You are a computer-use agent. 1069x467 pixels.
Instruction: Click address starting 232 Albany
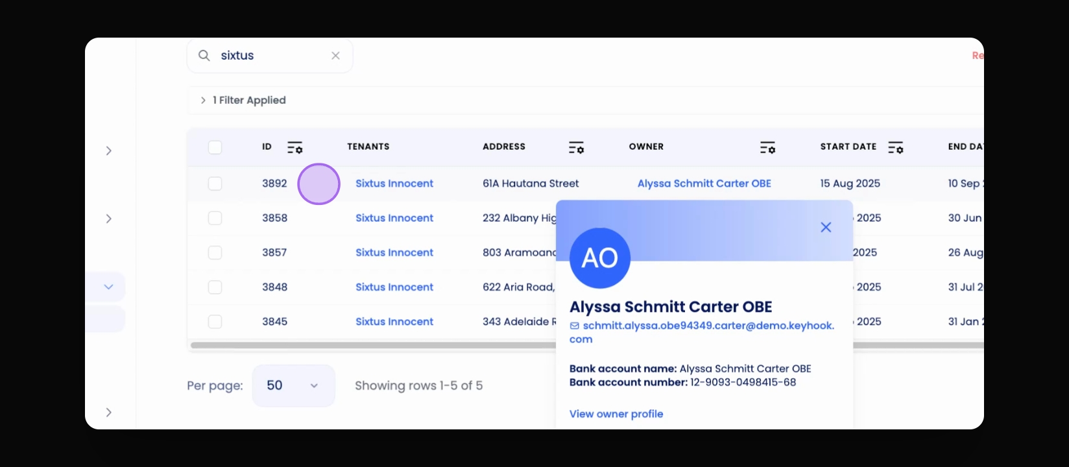(x=519, y=218)
